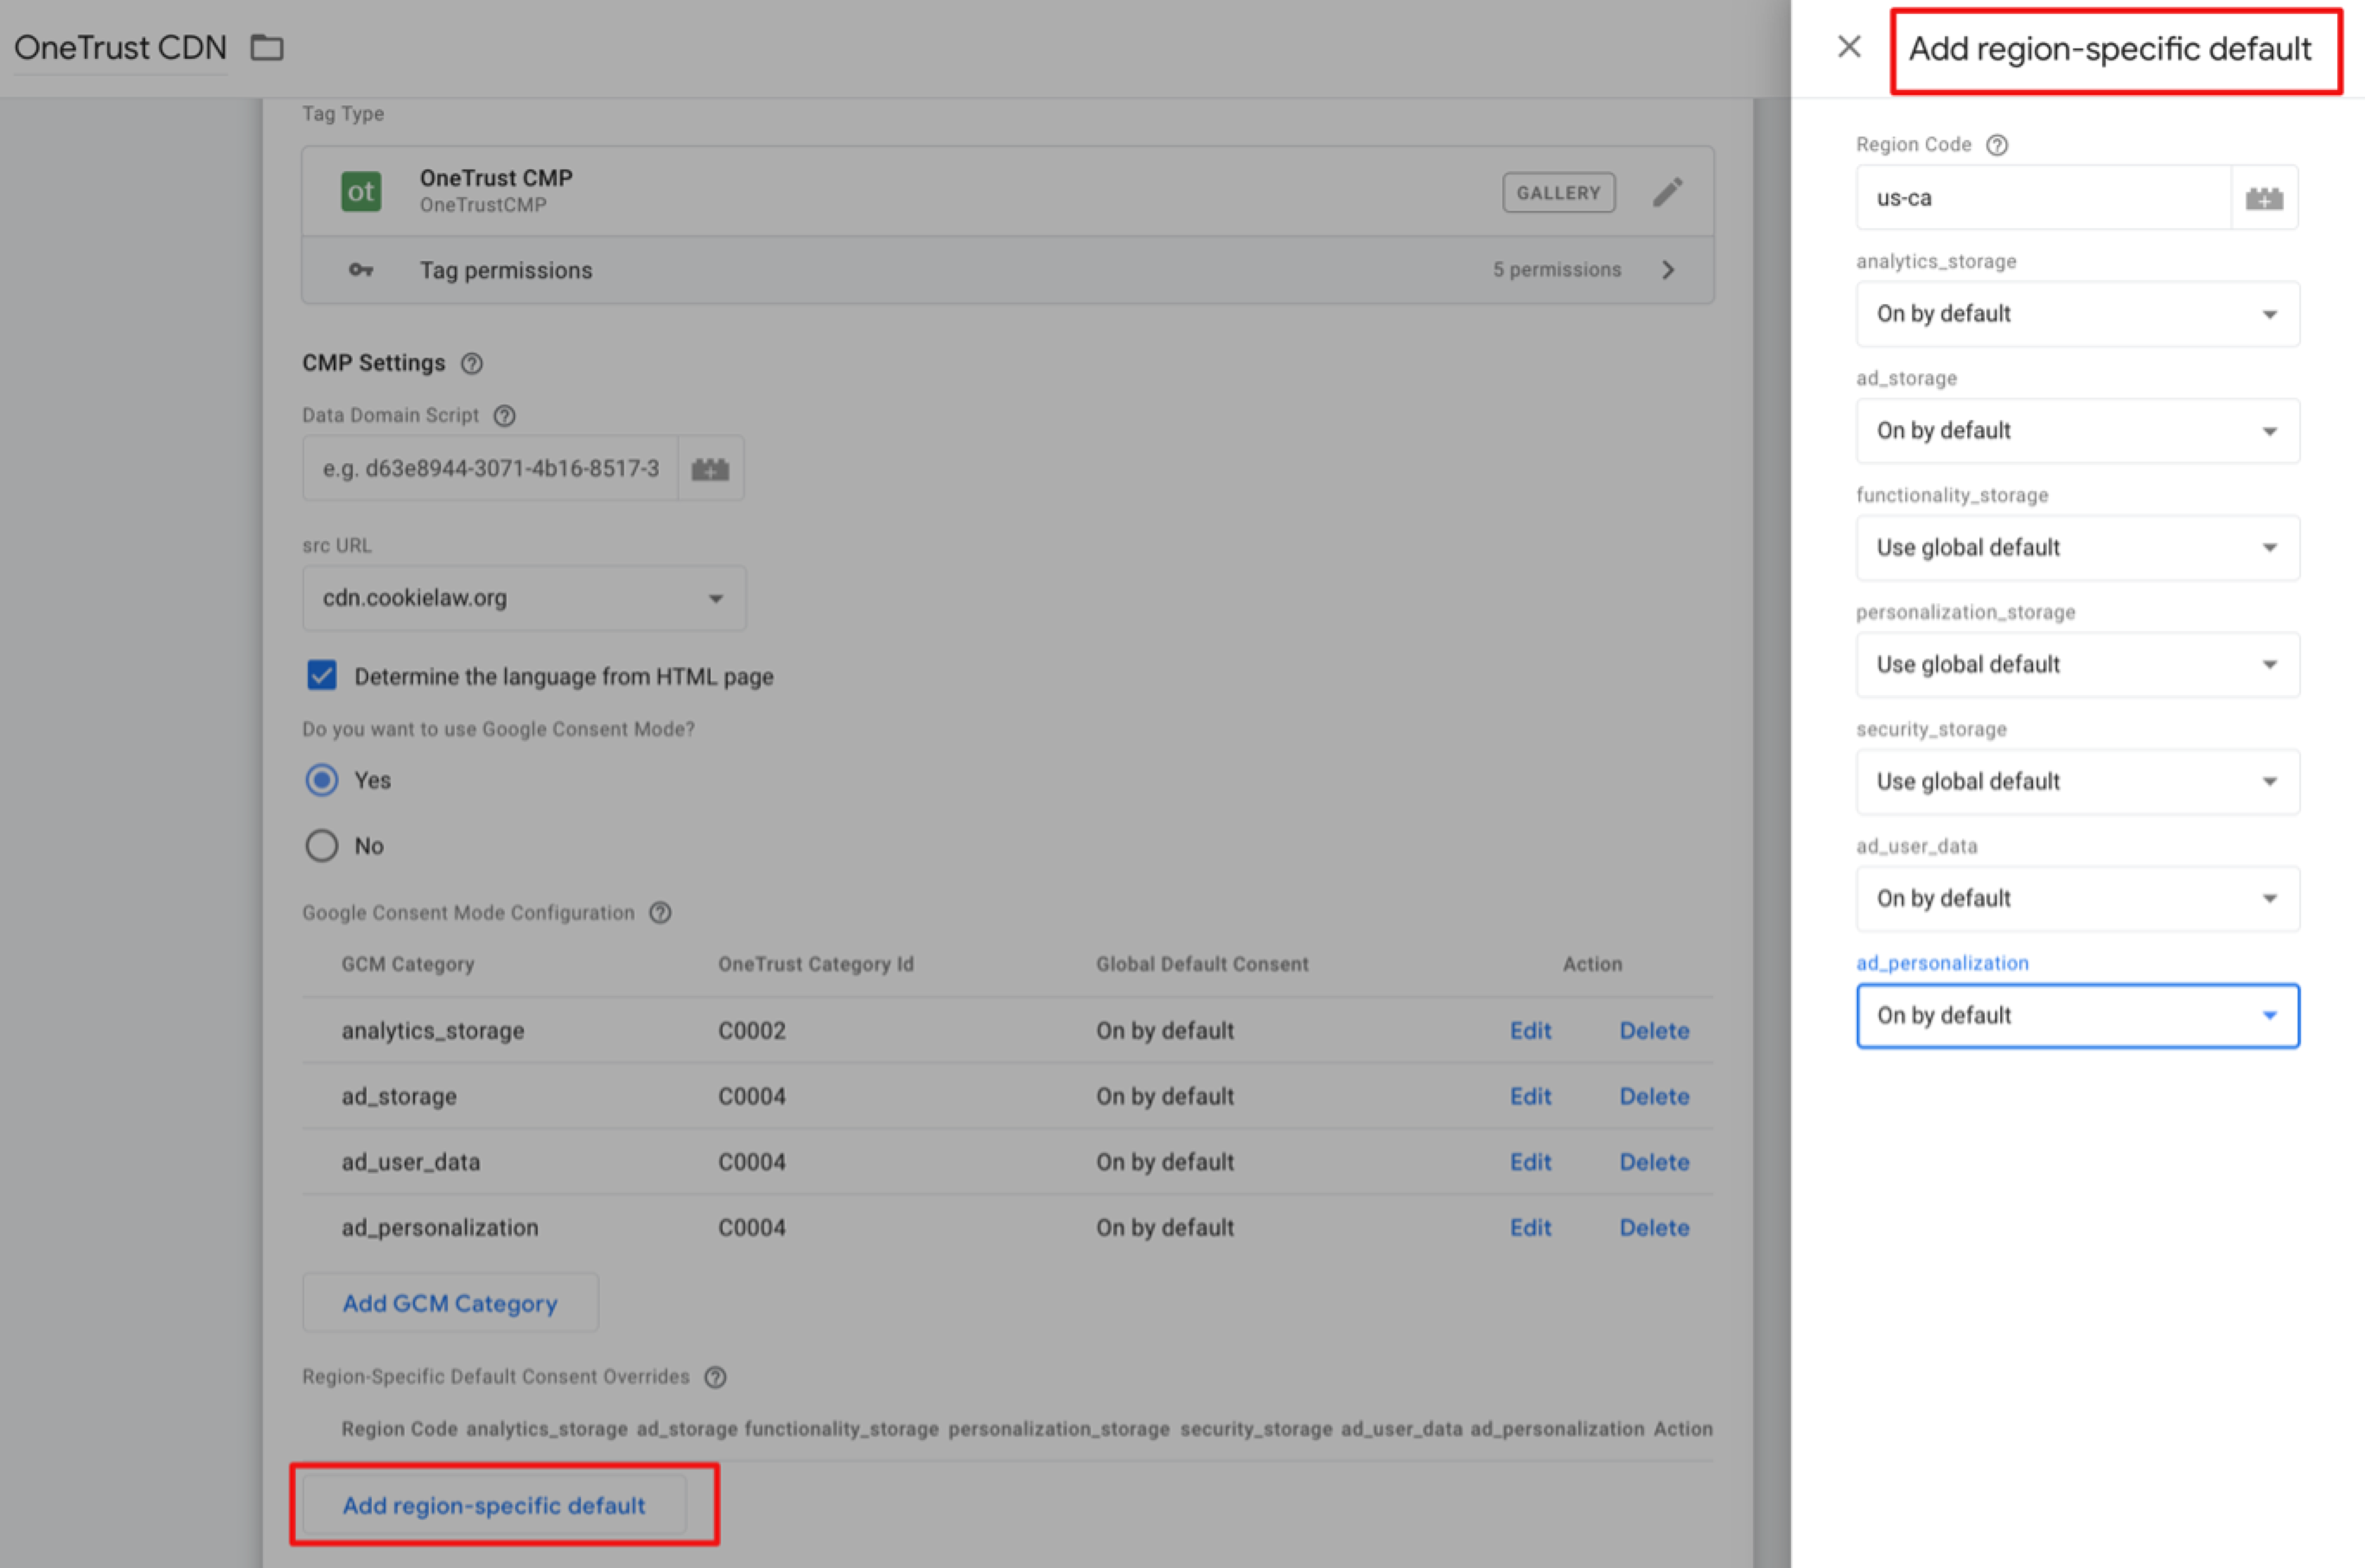2365x1568 pixels.
Task: Select the Yes radio for Google Consent Mode
Action: [320, 780]
